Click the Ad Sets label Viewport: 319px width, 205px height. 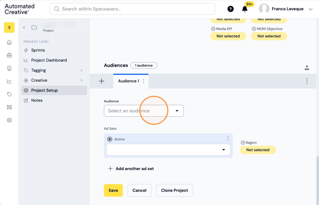110,129
